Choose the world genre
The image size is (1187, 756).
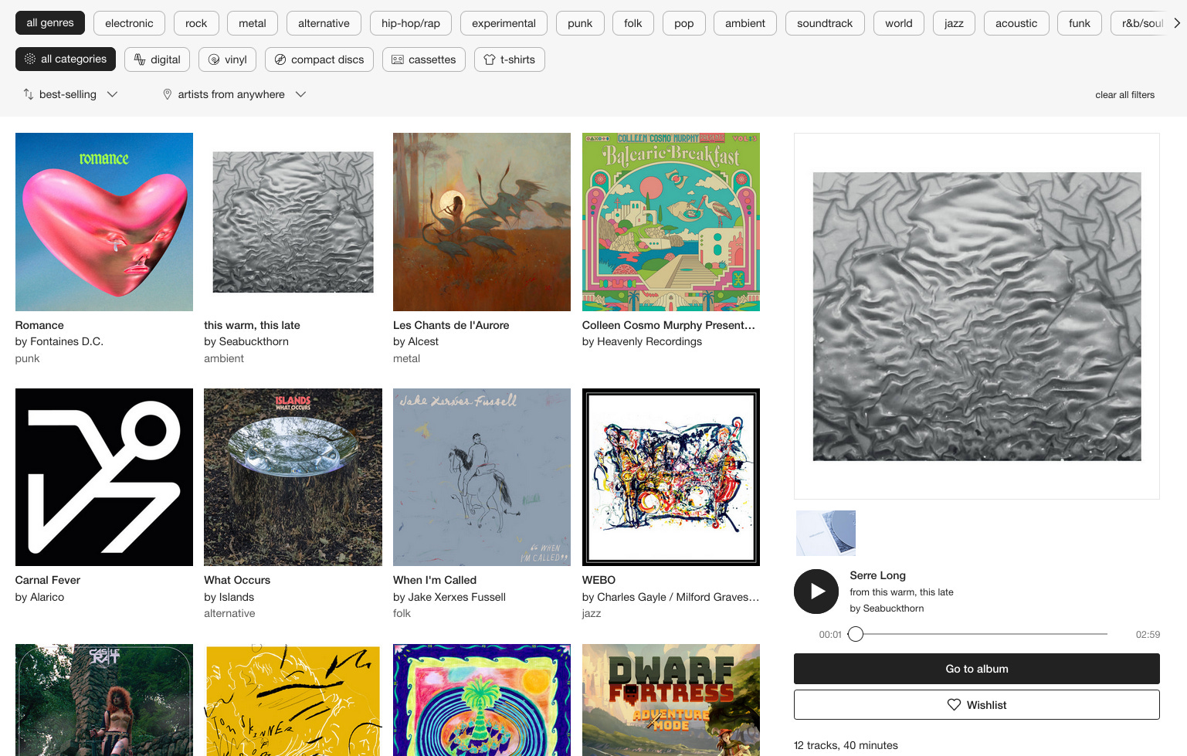tap(899, 23)
